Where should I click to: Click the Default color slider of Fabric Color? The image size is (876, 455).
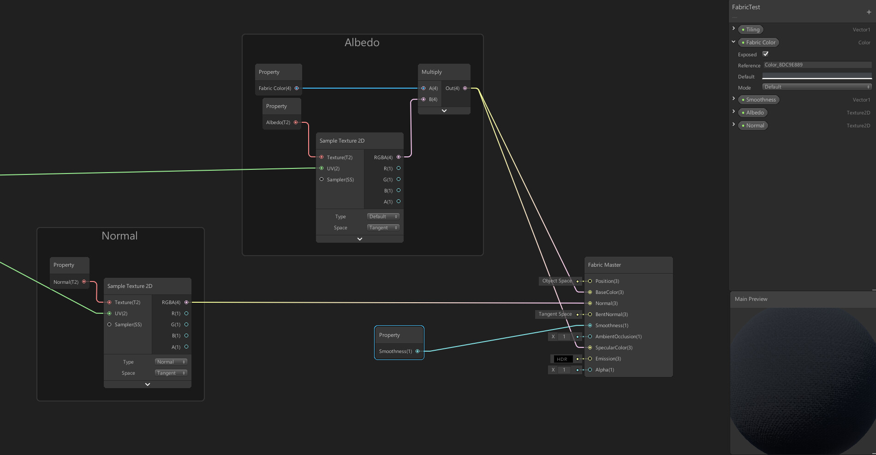coord(816,76)
